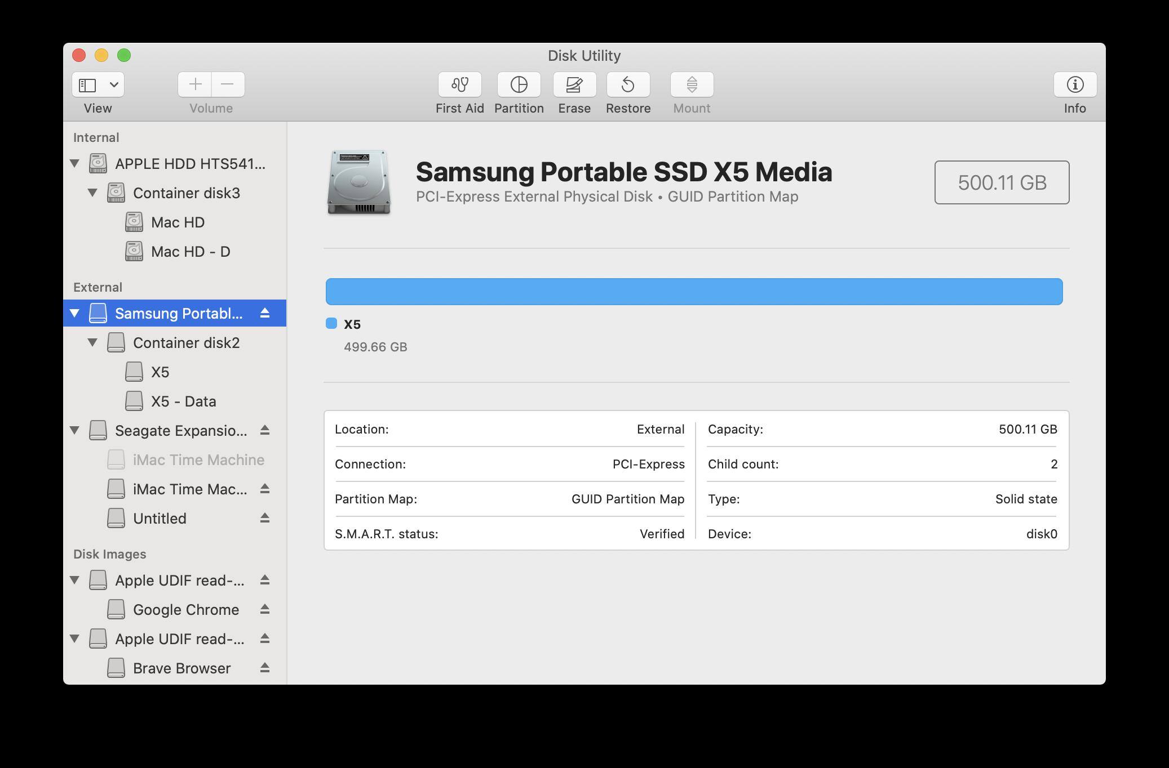Click the blue X5 legend swatch
Screen dimensions: 1169x768
[331, 323]
